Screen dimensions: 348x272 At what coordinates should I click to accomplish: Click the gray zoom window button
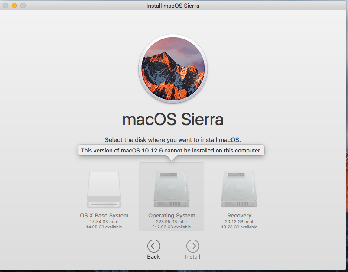[23, 6]
